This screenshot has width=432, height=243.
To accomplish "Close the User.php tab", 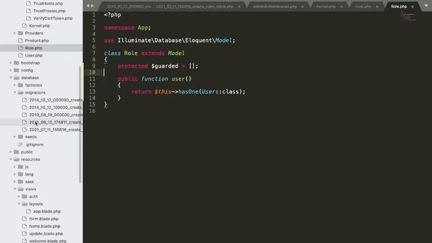I will pos(377,7).
